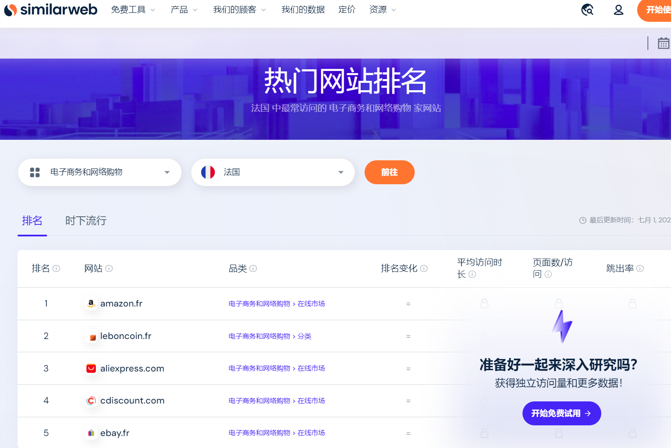The width and height of the screenshot is (671, 448).
Task: Click the cdiscount.com favicon
Action: (91, 401)
